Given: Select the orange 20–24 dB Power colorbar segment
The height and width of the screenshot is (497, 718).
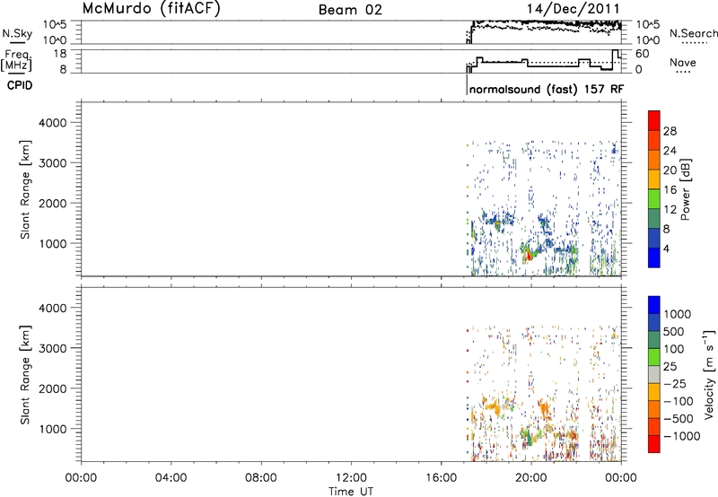Looking at the screenshot, I should (x=654, y=160).
